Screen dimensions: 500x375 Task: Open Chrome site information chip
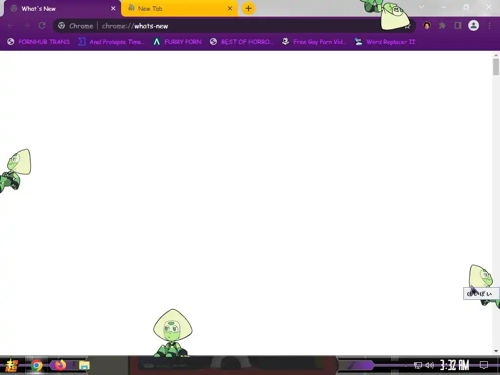[x=76, y=26]
